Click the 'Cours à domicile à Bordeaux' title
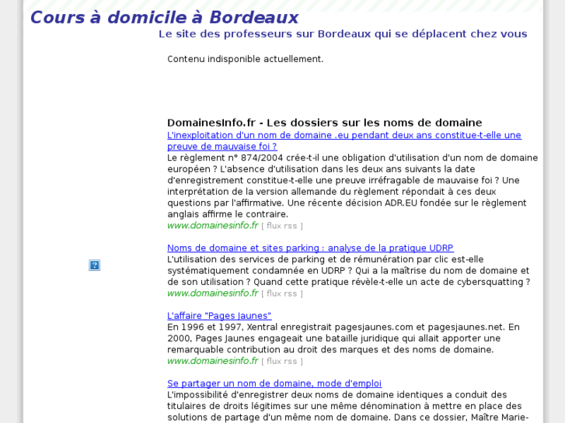Screen dimensions: 565x423 [165, 17]
